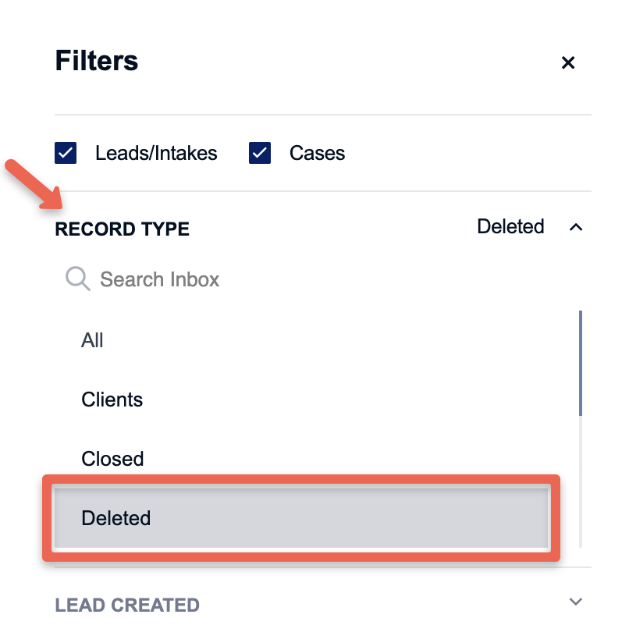The width and height of the screenshot is (629, 632).
Task: Click the selected Deleted value in header
Action: [x=510, y=226]
